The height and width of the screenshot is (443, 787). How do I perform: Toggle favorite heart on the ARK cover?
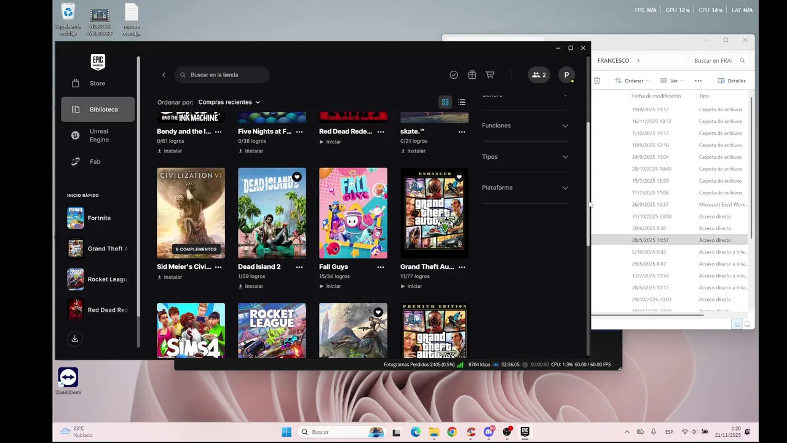pyautogui.click(x=378, y=313)
